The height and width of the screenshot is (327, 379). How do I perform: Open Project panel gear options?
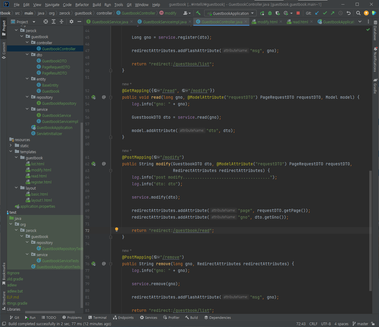tap(71, 21)
